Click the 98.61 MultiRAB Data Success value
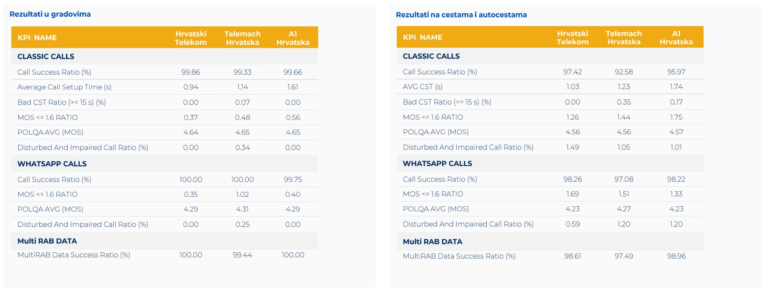Screen dimensions: 764x306 pos(573,256)
